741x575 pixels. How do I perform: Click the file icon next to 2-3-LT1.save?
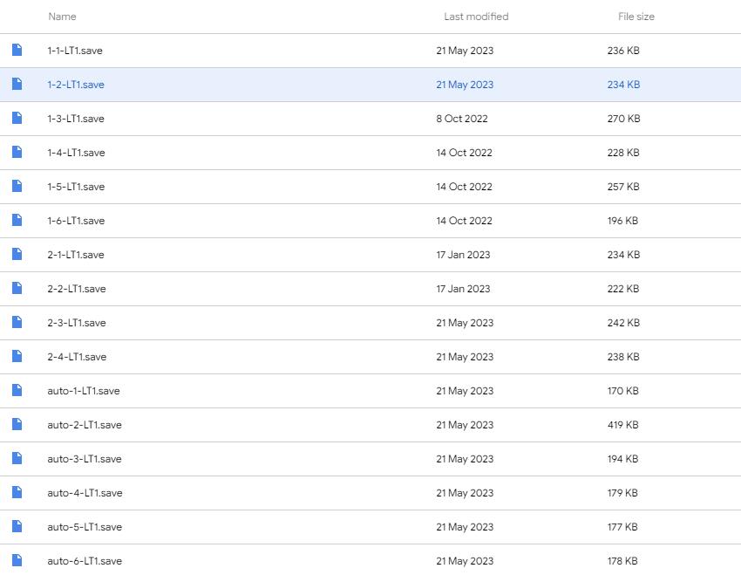click(17, 323)
